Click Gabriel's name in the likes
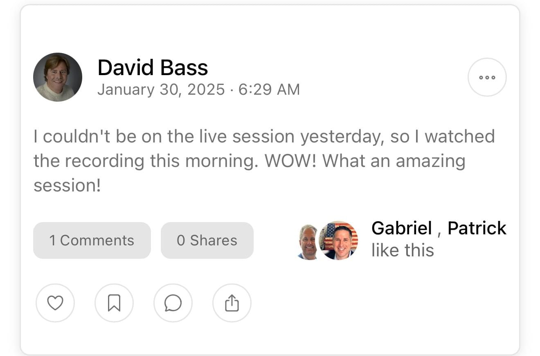This screenshot has width=540, height=356. click(401, 228)
